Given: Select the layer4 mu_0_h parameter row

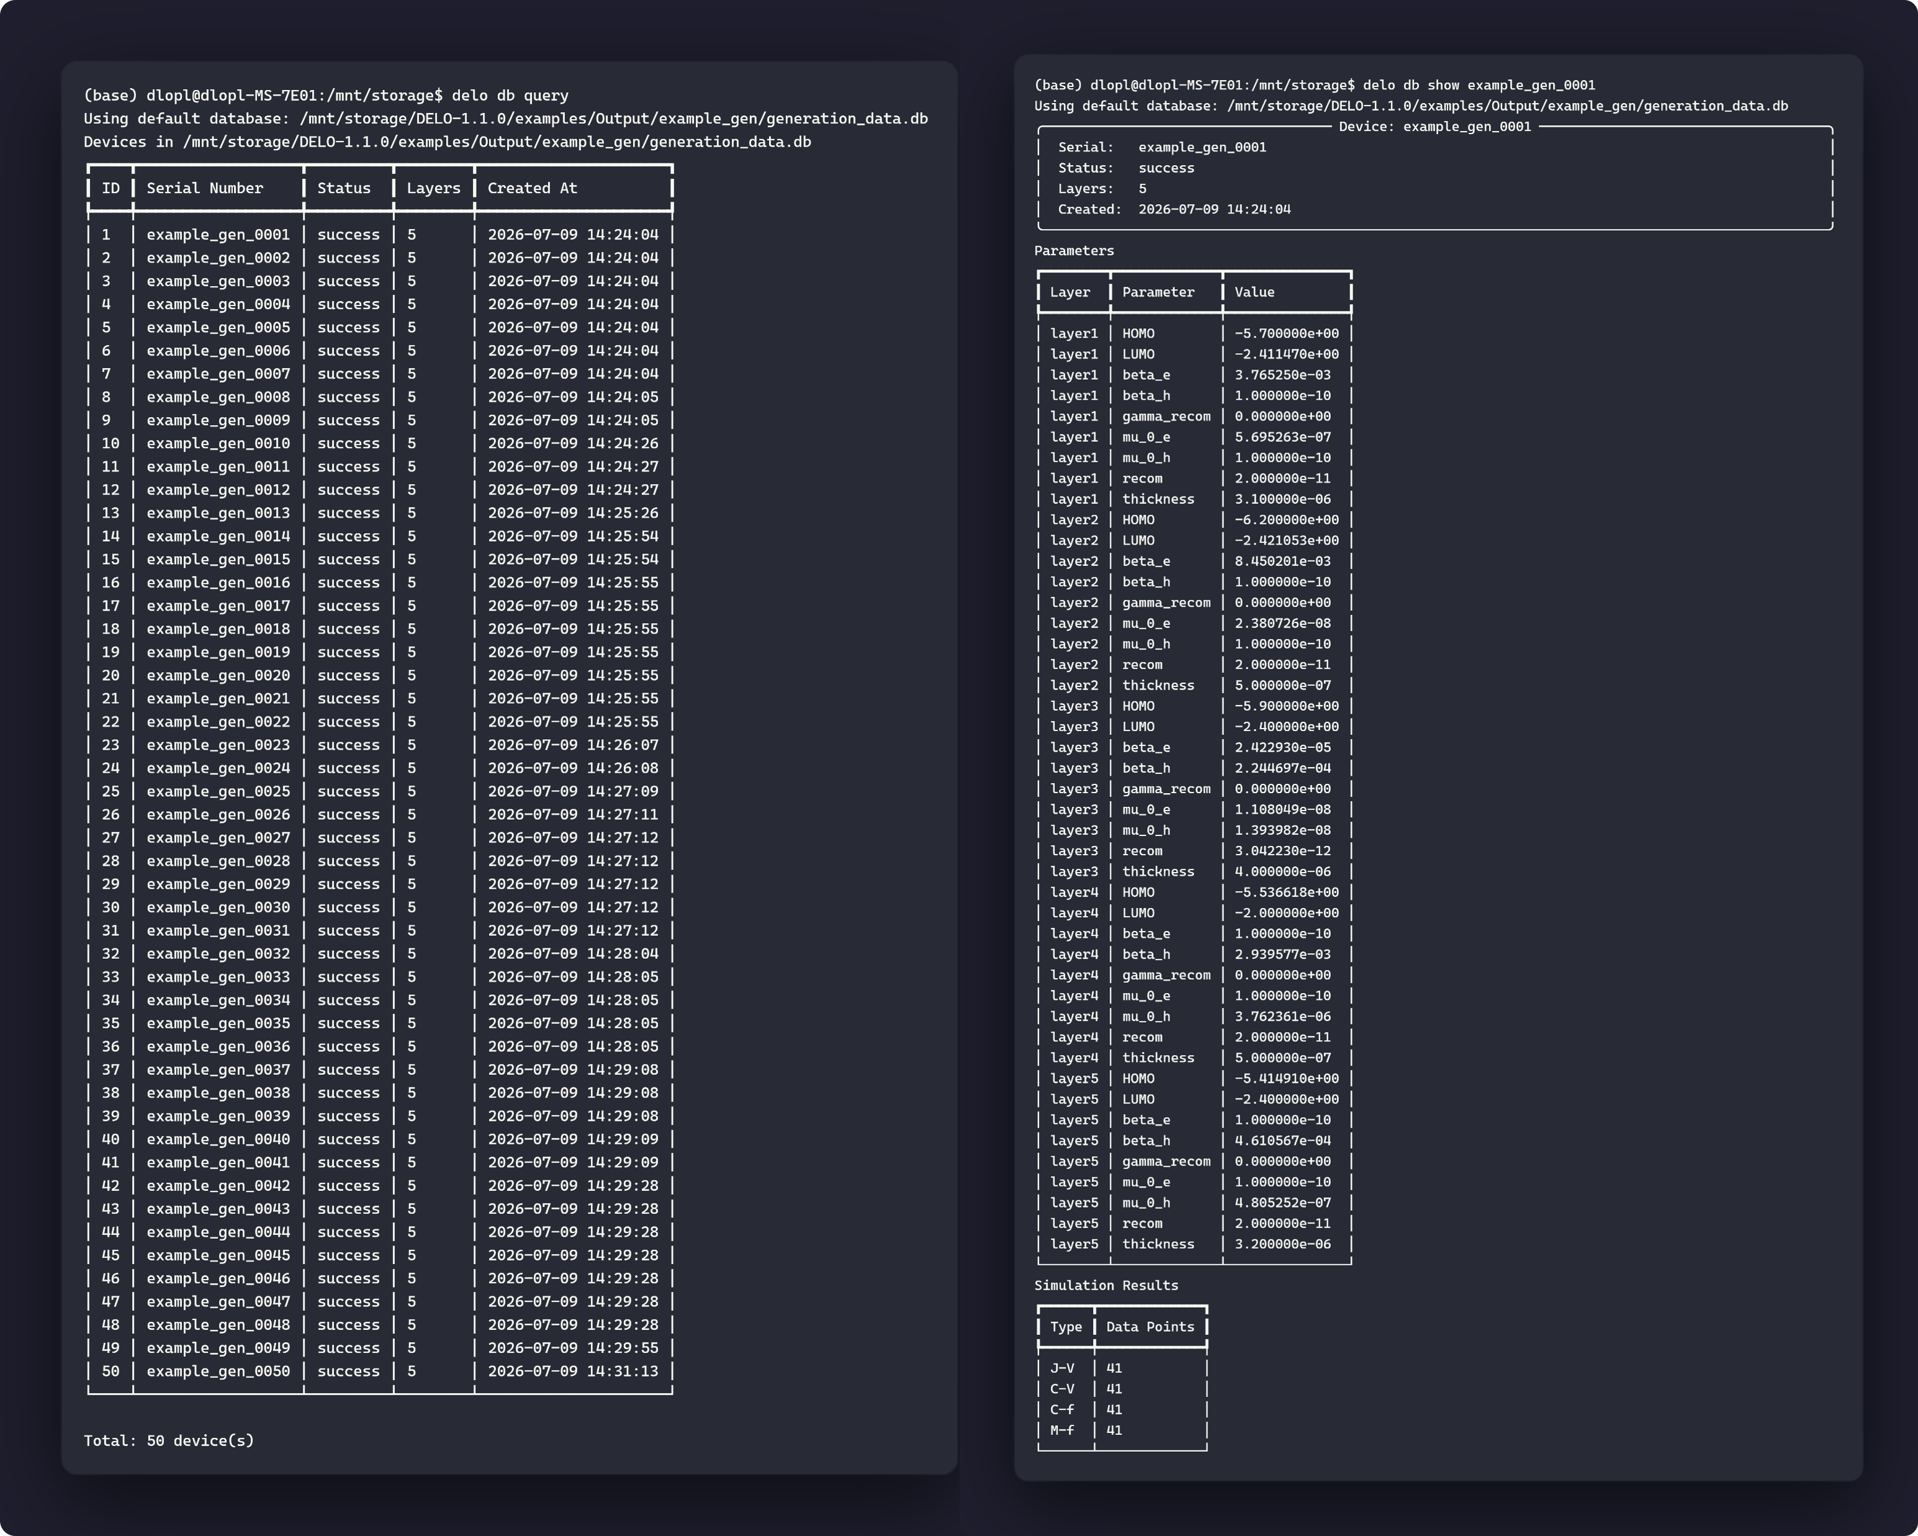Looking at the screenshot, I should point(1194,1017).
